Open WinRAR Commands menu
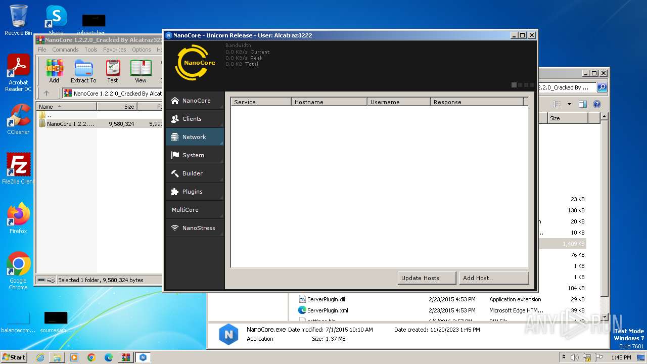The width and height of the screenshot is (647, 364). click(65, 50)
